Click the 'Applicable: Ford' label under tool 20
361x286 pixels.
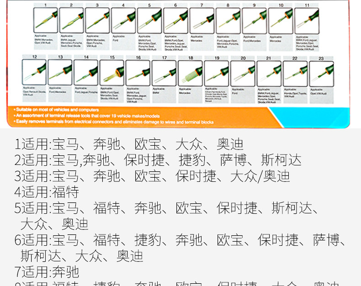coord(238,91)
